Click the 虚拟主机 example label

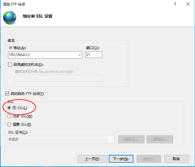pos(44,72)
